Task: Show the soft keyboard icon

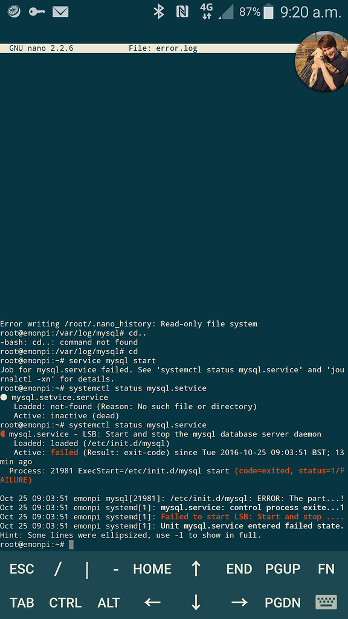Action: (326, 602)
